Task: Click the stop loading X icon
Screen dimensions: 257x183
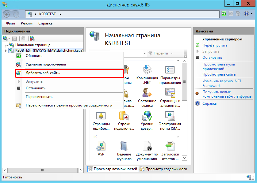Action: click(x=231, y=13)
